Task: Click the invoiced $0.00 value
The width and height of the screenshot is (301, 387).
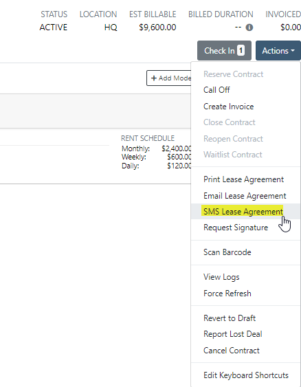Action: click(291, 27)
